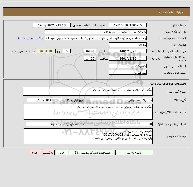Click the countdown timer 20:34:28

[46, 51]
